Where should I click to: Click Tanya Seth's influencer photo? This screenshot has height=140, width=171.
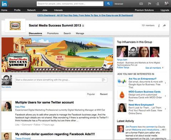click(122, 52)
